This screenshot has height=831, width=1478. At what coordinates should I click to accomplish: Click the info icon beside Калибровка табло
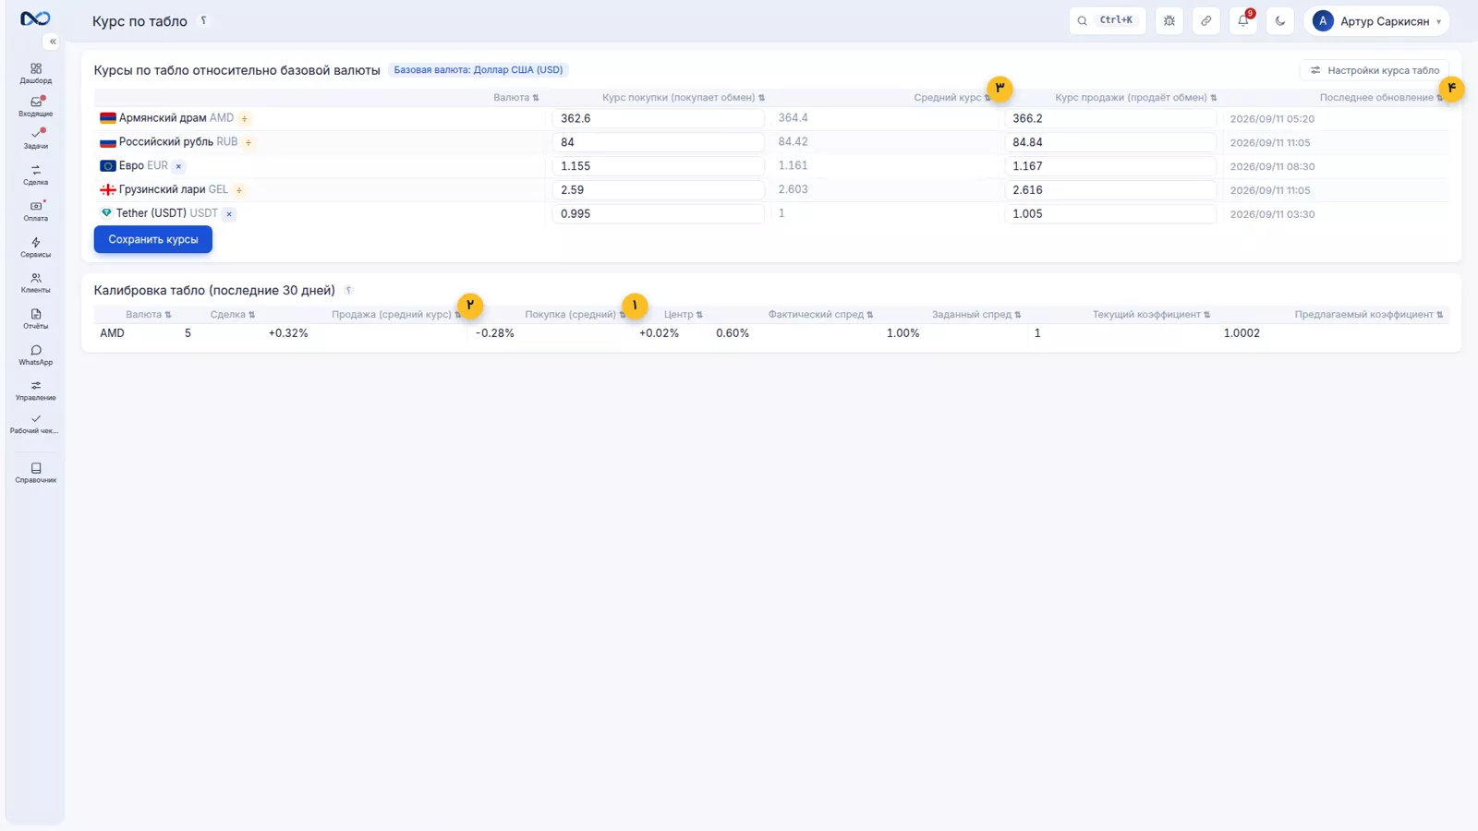click(x=348, y=290)
